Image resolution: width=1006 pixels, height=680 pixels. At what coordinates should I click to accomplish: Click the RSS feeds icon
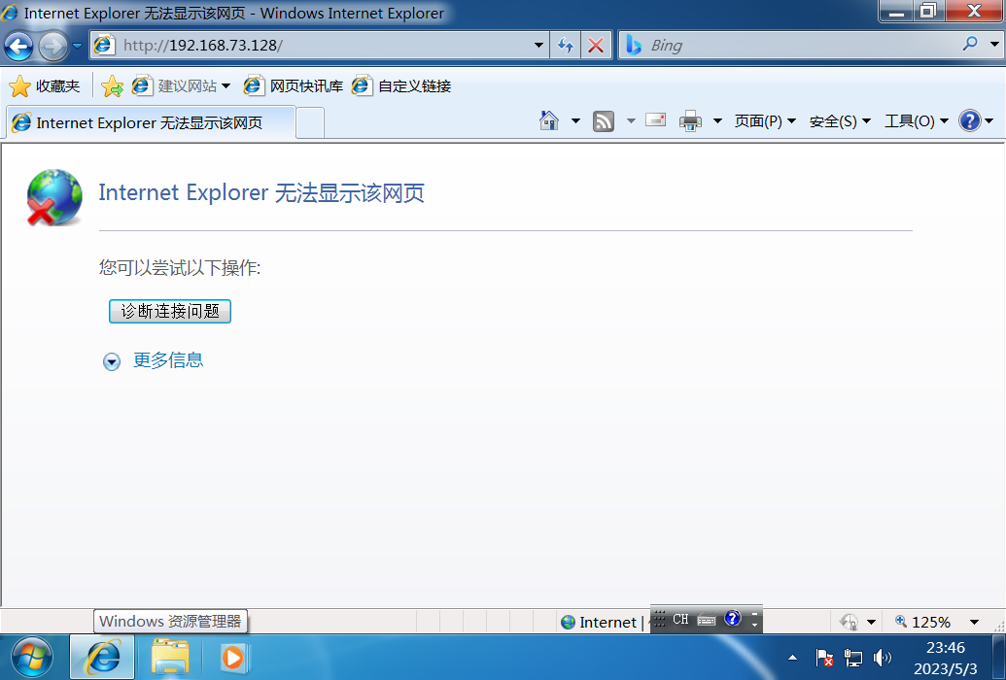[604, 121]
